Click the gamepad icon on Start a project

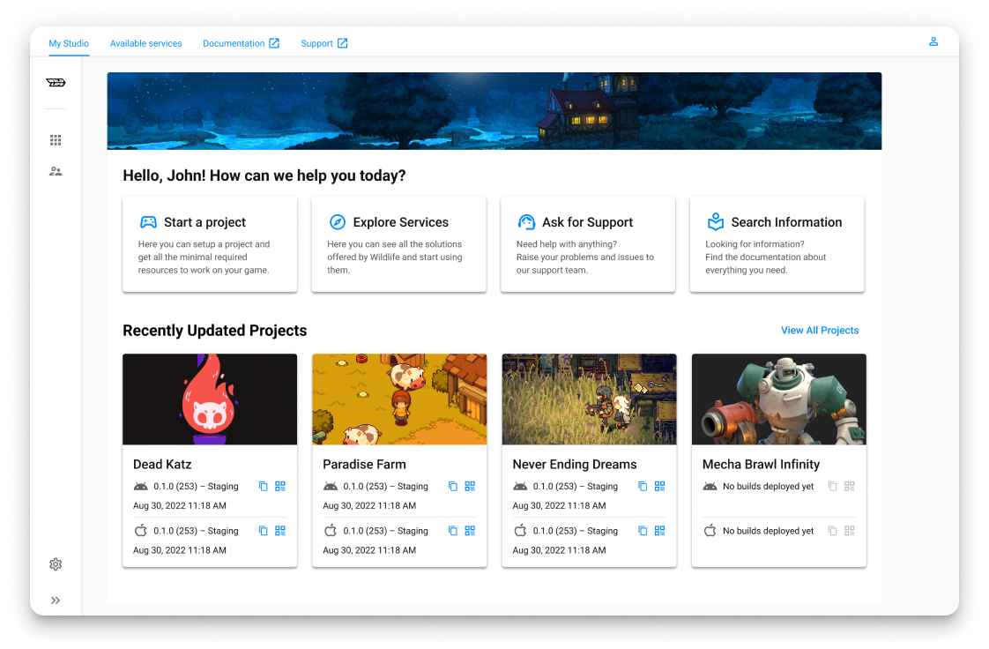148,222
